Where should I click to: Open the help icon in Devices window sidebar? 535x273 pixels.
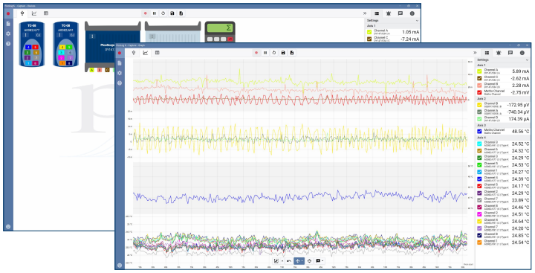tap(8, 44)
